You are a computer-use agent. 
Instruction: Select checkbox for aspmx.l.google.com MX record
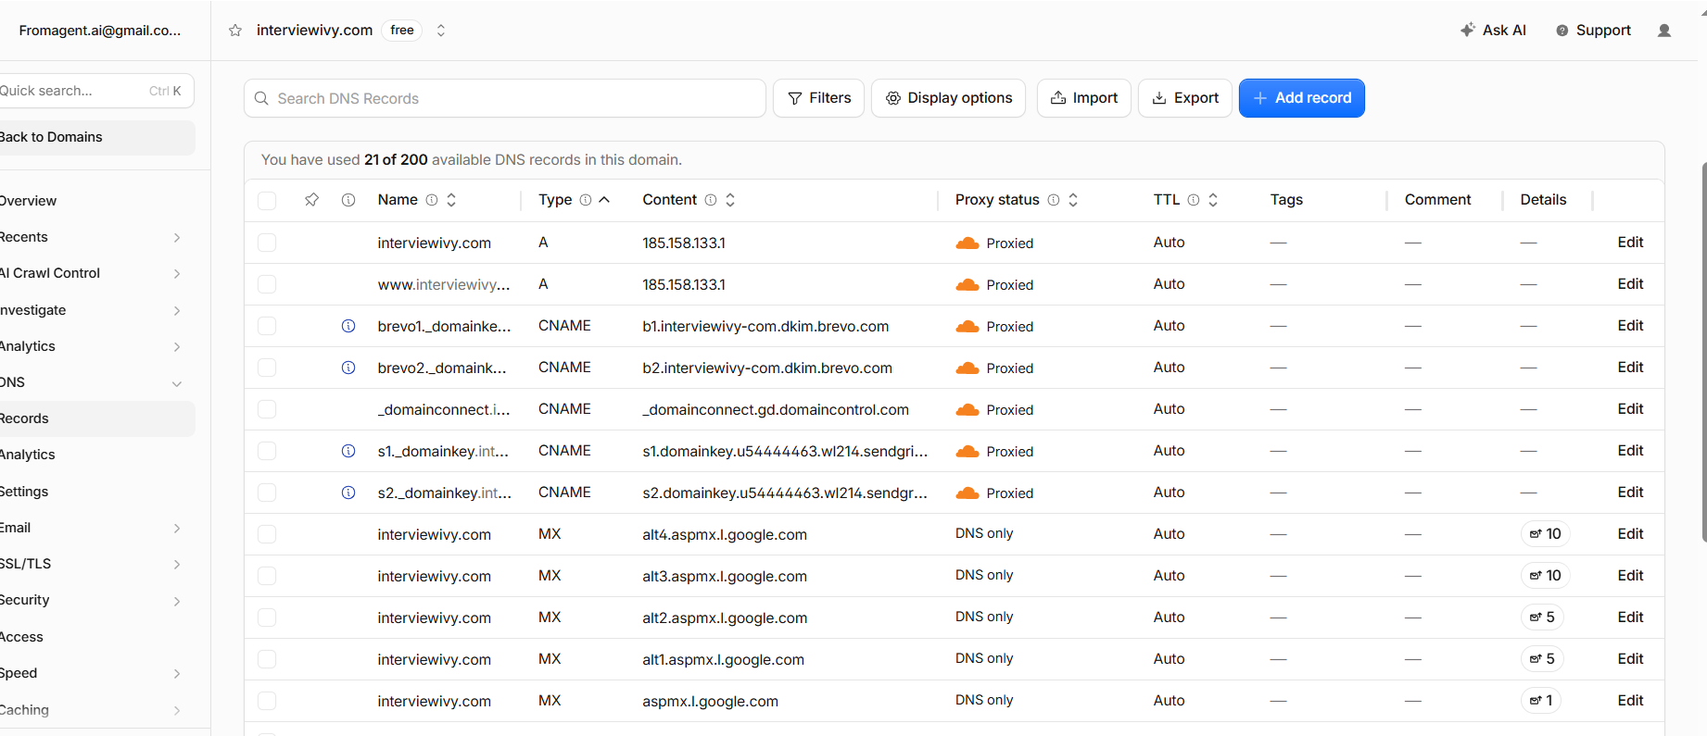click(267, 701)
